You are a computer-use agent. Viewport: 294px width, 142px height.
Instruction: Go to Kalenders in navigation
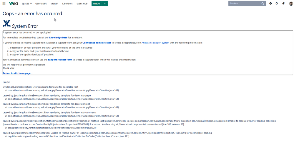(x=67, y=4)
